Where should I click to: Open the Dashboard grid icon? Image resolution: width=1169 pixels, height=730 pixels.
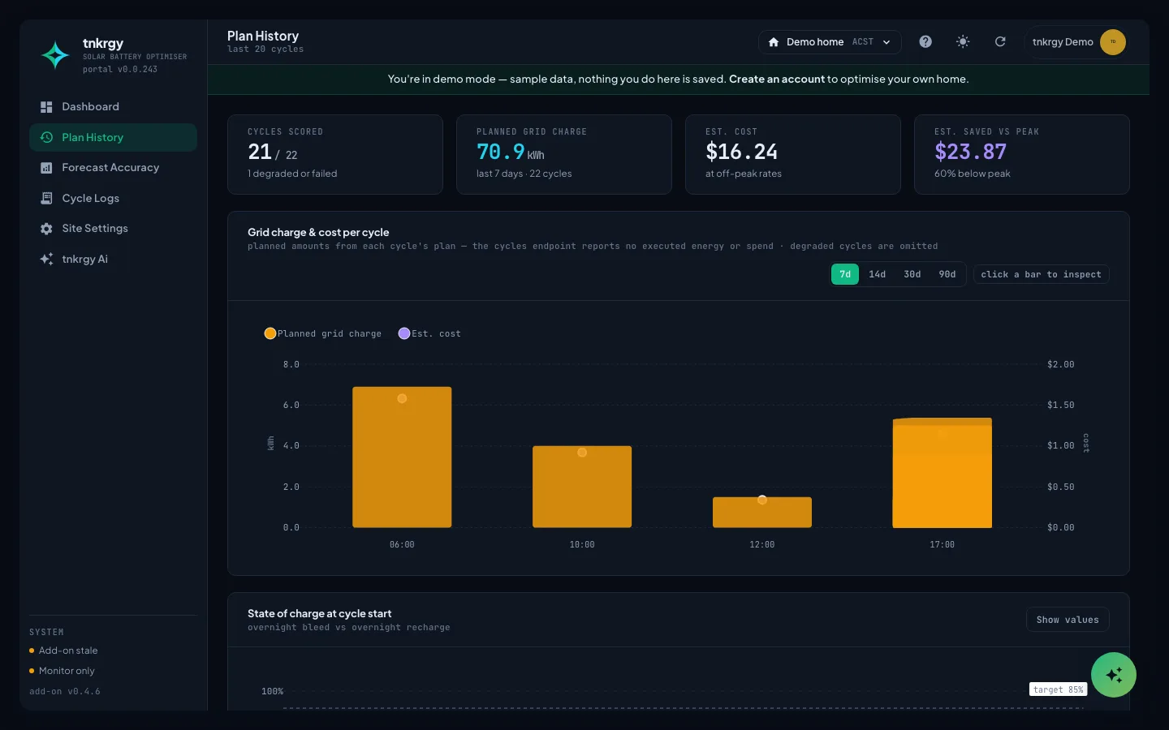pyautogui.click(x=46, y=107)
